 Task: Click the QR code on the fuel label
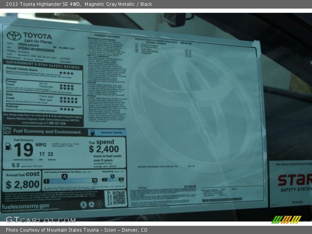click(119, 198)
